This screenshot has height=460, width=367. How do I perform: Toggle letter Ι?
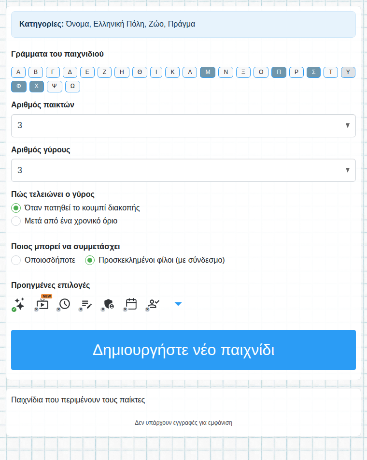[x=156, y=72]
